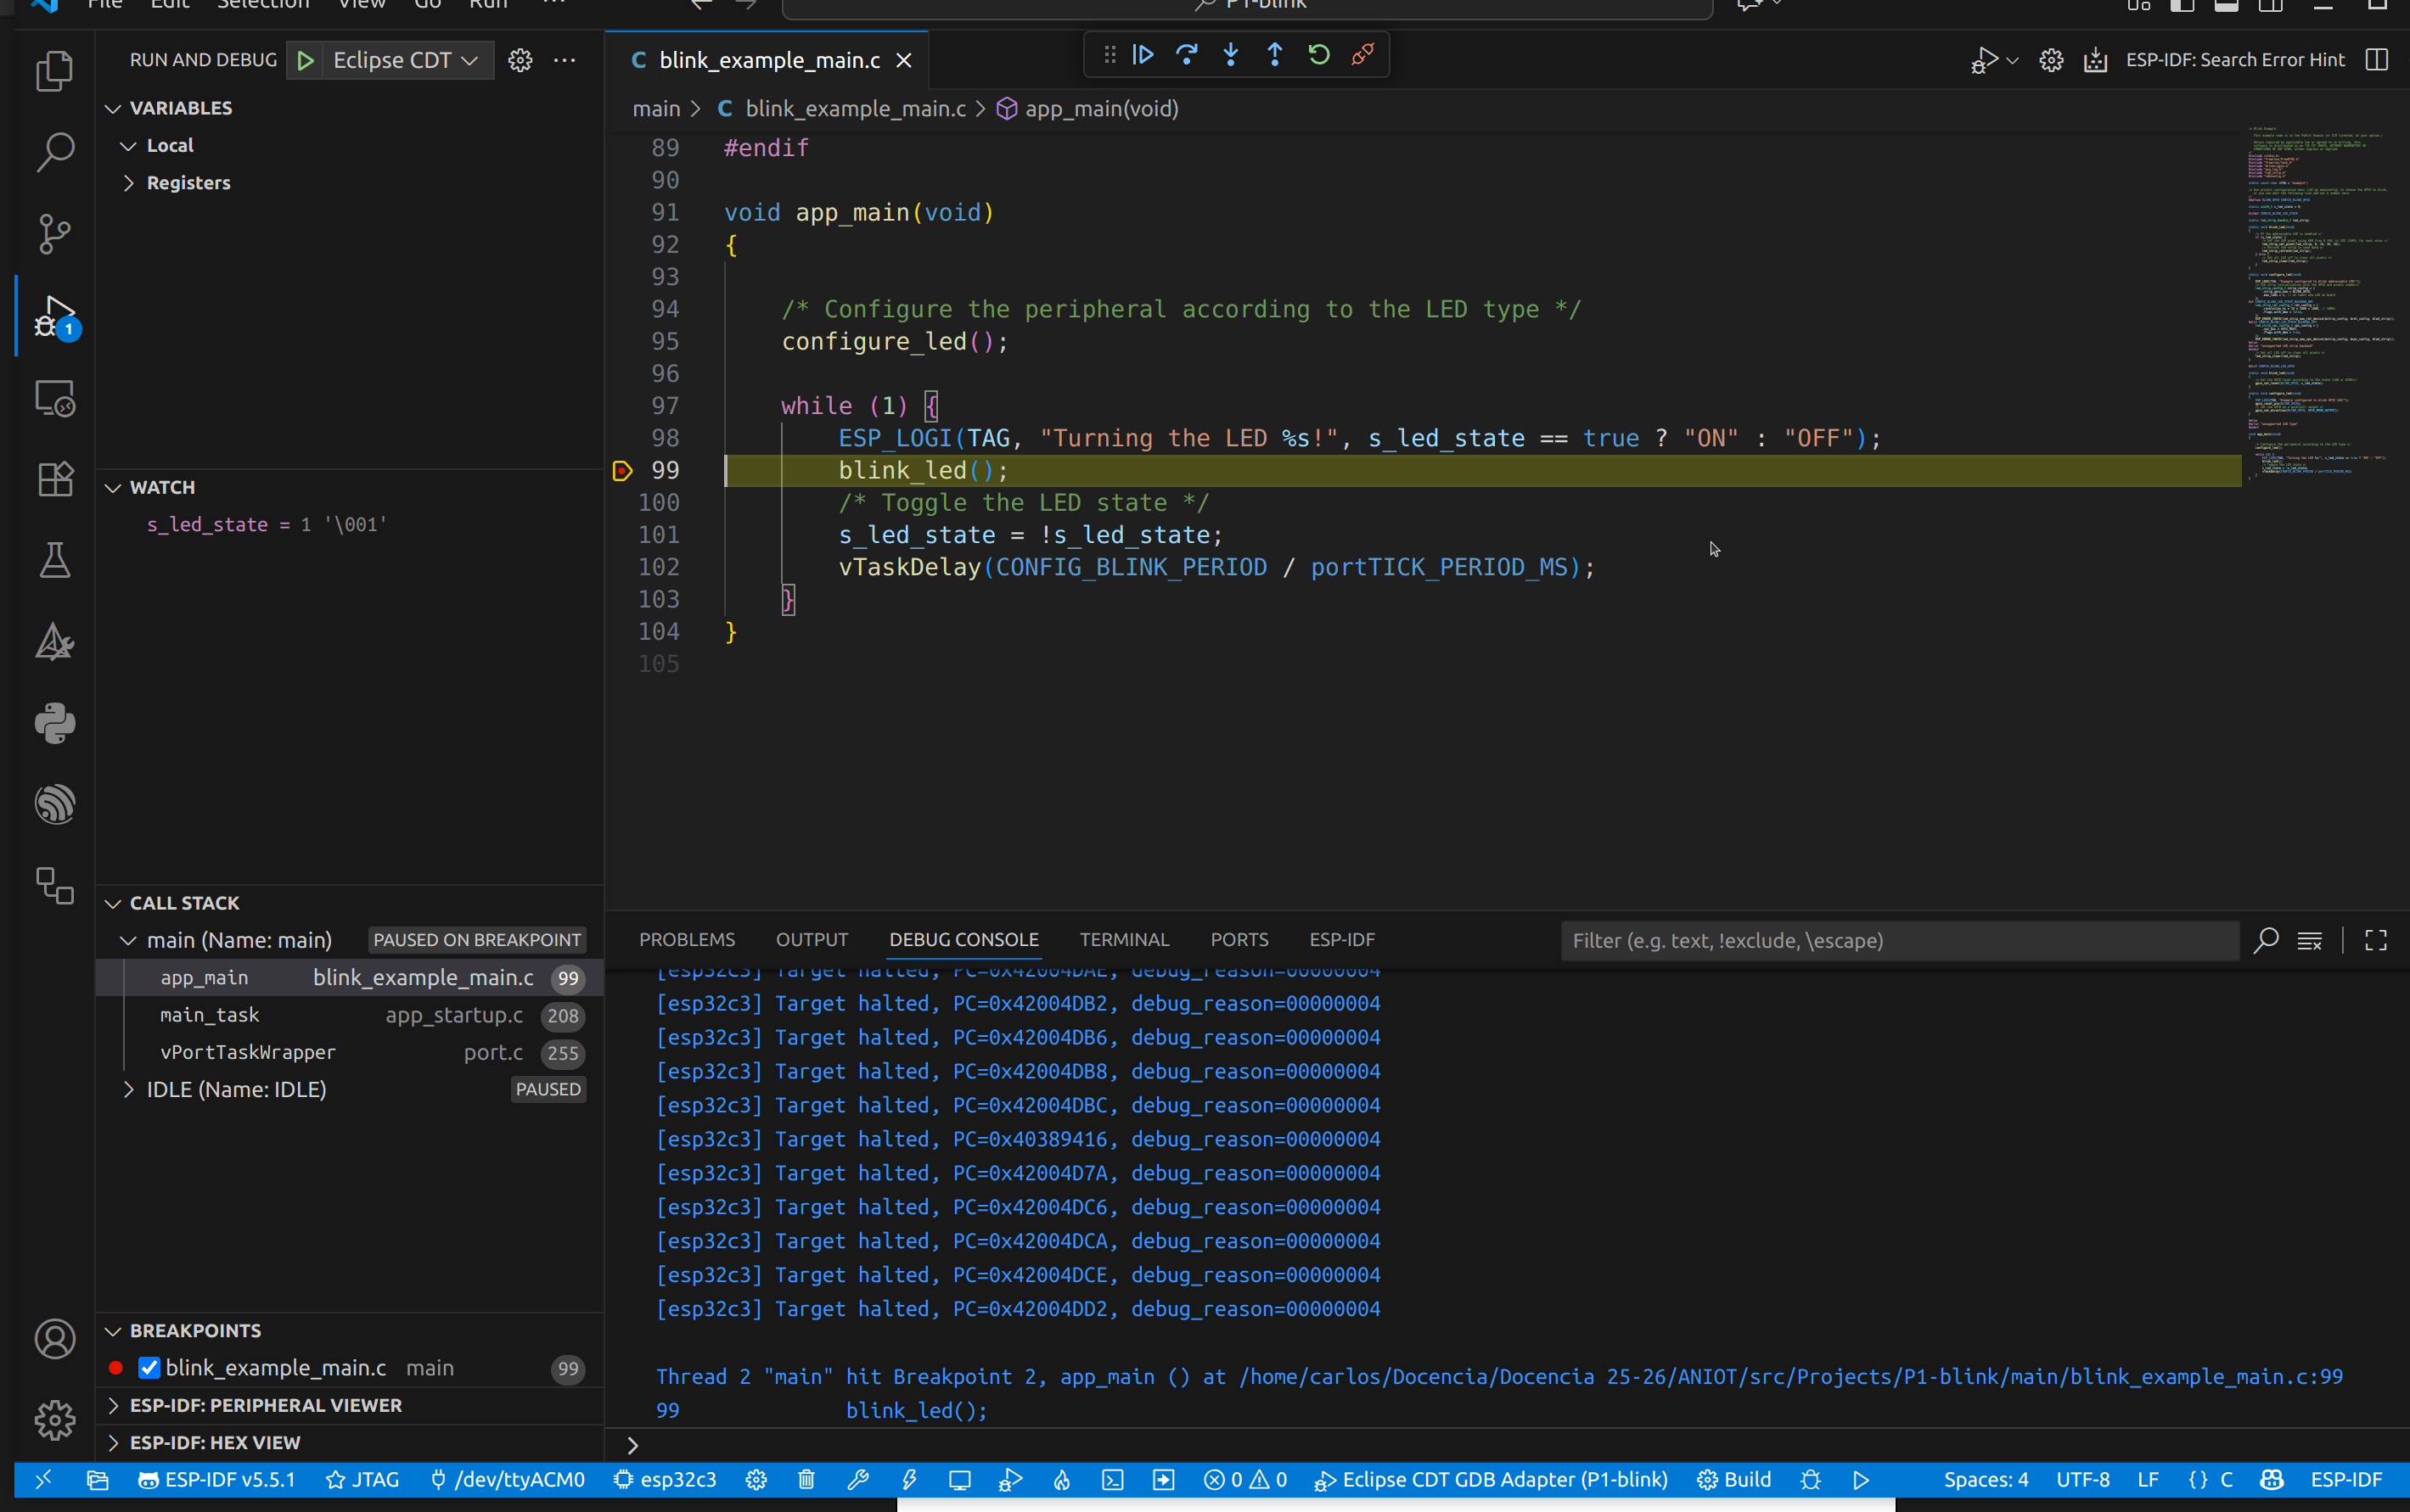
Task: Switch to the TERMINAL panel tab
Action: 1123,939
